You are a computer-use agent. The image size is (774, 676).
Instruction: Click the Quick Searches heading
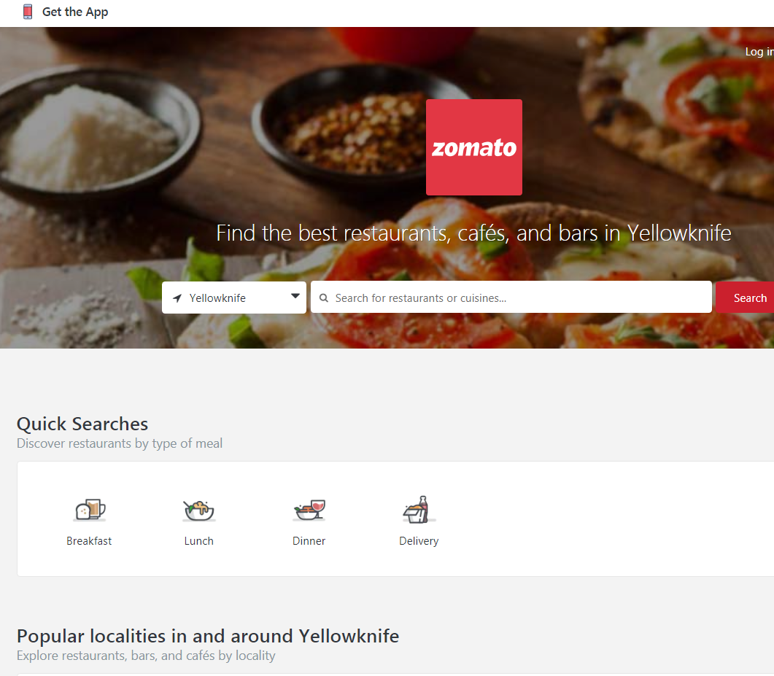coord(82,424)
